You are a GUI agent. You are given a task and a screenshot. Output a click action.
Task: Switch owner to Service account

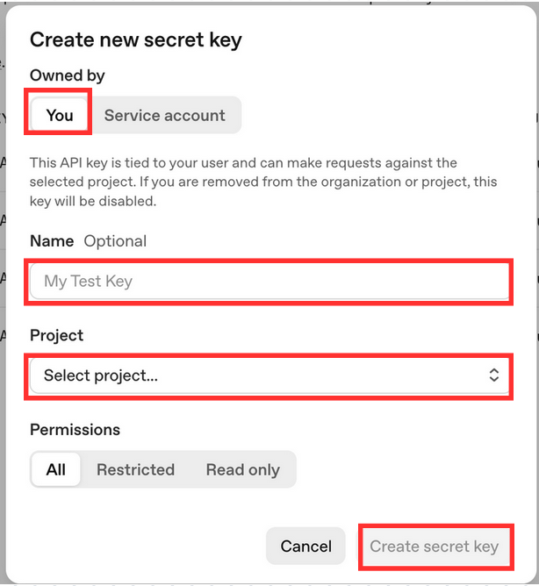164,116
